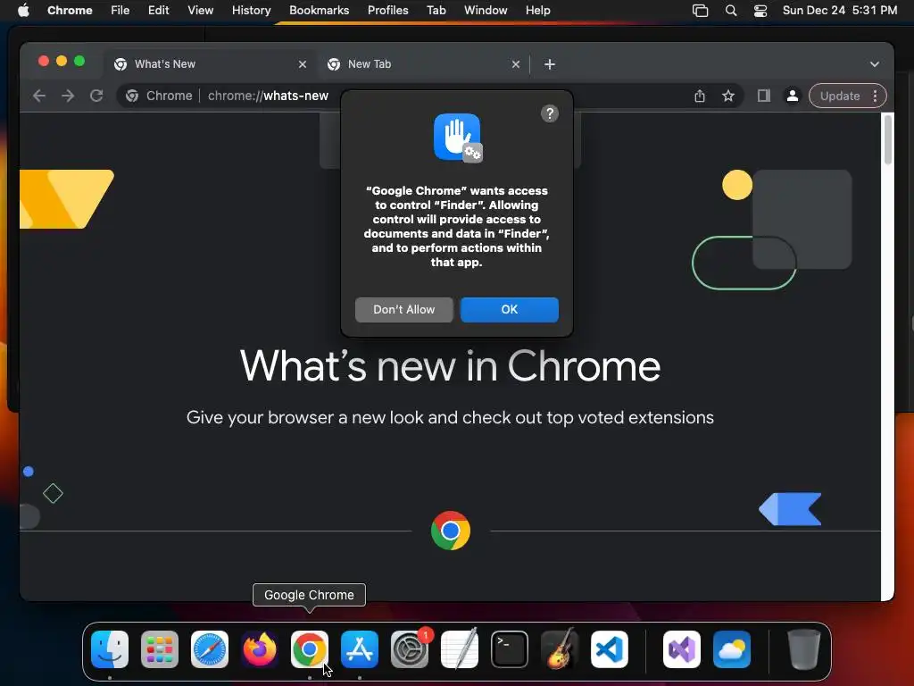
Task: Open Visual Studio purple icon in Dock
Action: (682, 649)
